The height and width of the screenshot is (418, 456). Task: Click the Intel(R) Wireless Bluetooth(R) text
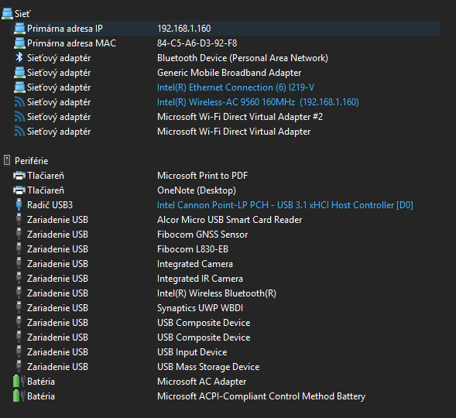point(217,293)
